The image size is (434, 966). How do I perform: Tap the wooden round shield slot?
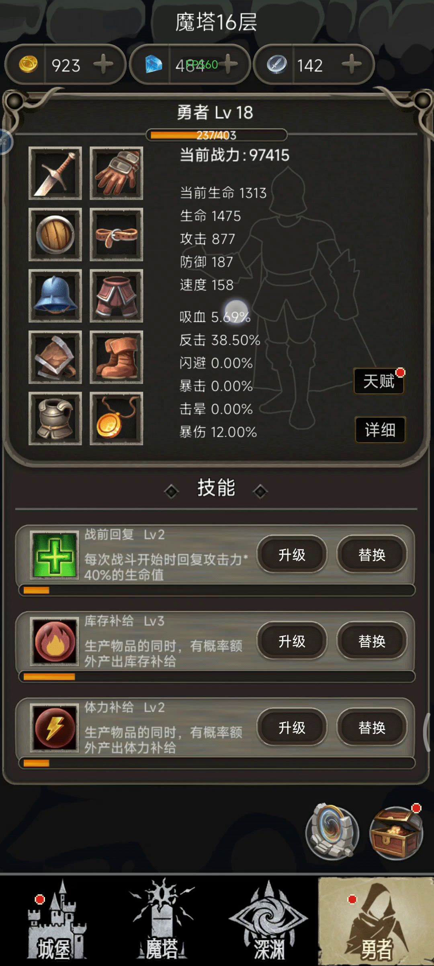55,235
